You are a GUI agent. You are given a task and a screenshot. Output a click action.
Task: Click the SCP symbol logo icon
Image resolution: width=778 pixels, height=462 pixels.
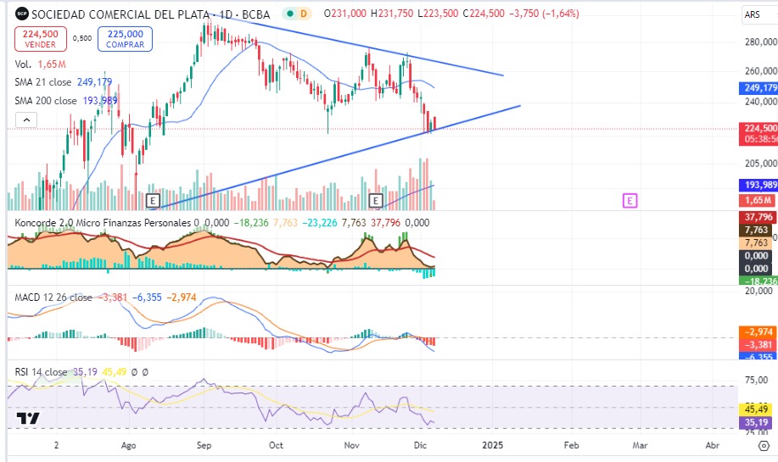click(x=22, y=14)
